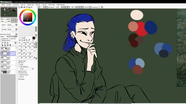Screen dimensions: 186x104
Task: Click the tool tray scrollbar
Action: [36, 51]
